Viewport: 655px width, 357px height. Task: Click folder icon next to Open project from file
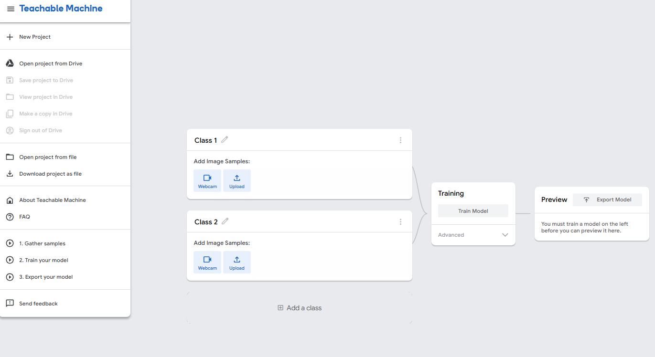[x=10, y=157]
